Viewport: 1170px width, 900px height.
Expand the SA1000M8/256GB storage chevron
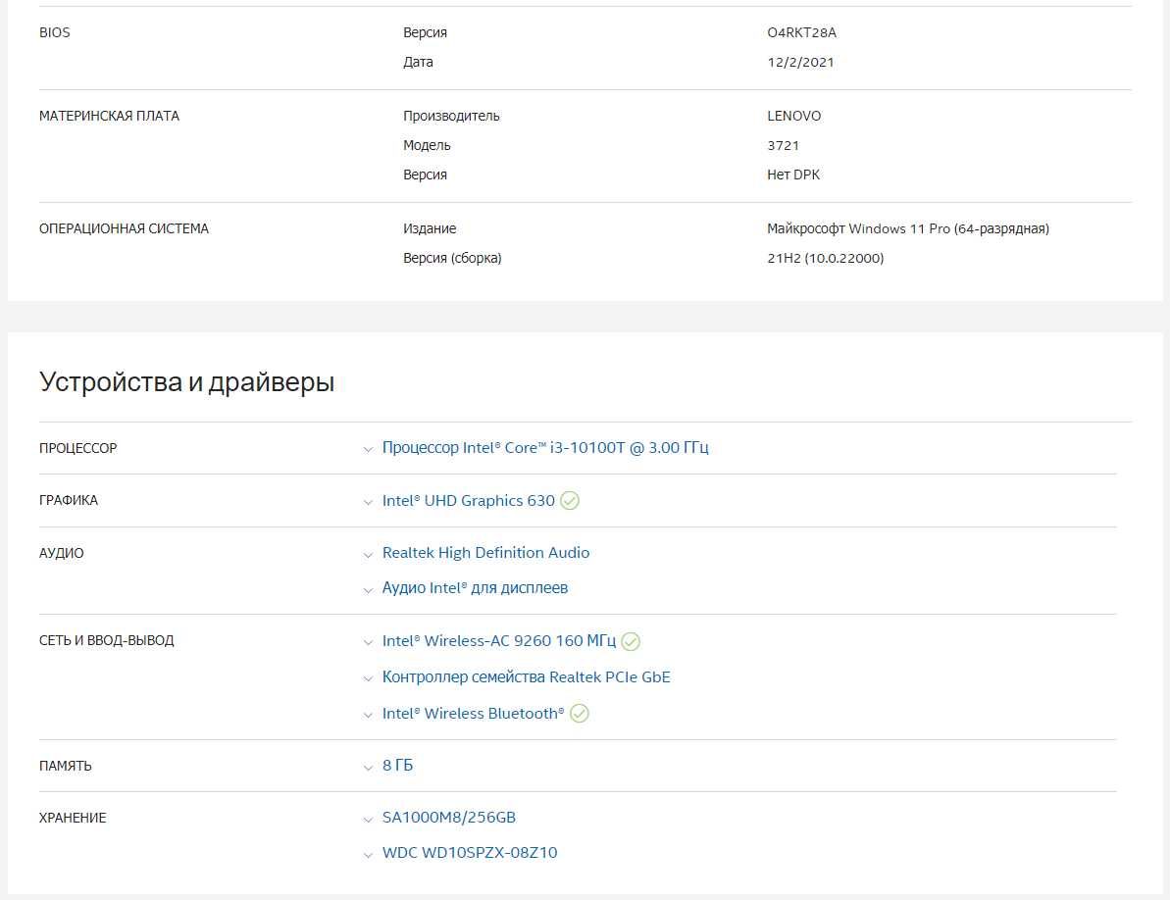[368, 820]
